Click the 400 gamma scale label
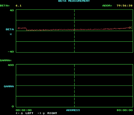This screenshot has height=115, width=134. pos(11,65)
